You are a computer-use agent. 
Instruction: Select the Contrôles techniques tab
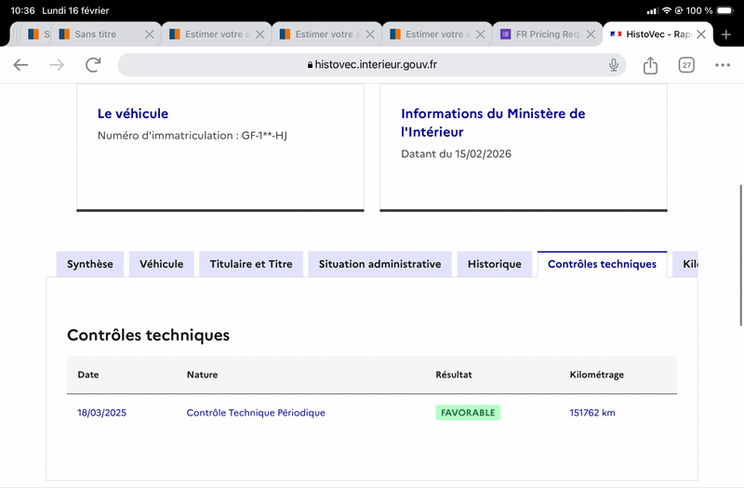(x=602, y=264)
